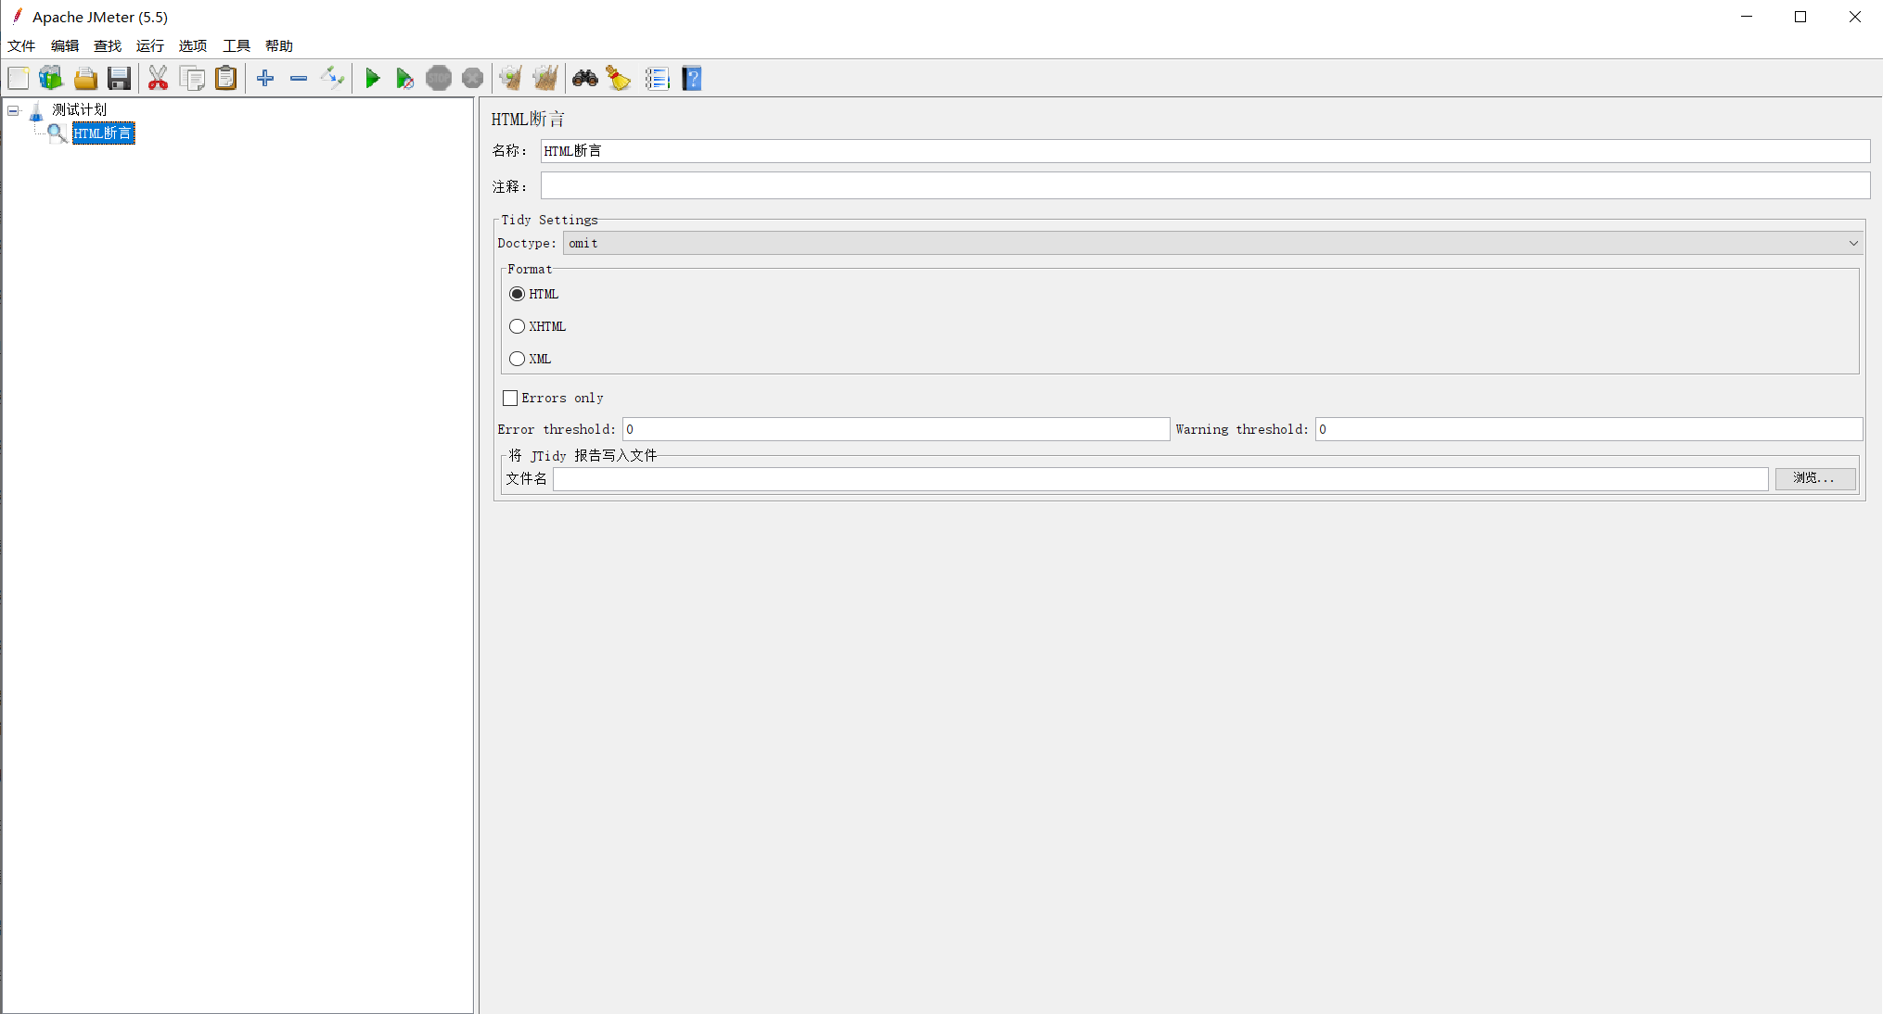Click the New test plan icon
Screen dimensions: 1883x1014
(19, 79)
